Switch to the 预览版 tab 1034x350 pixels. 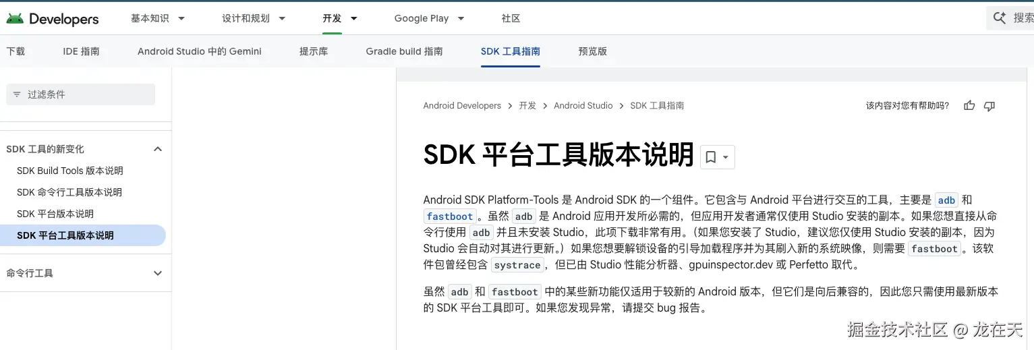[592, 51]
